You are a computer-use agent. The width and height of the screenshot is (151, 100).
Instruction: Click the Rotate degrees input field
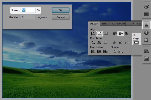(x=28, y=17)
